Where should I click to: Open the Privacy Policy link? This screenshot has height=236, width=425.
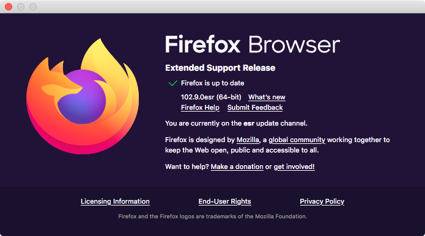(x=322, y=201)
